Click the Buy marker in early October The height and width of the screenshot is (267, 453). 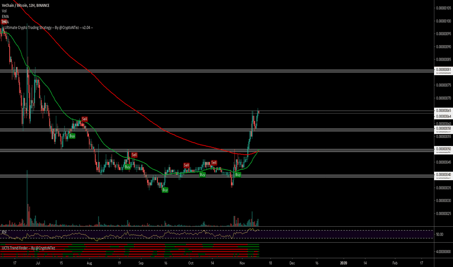pyautogui.click(x=203, y=175)
